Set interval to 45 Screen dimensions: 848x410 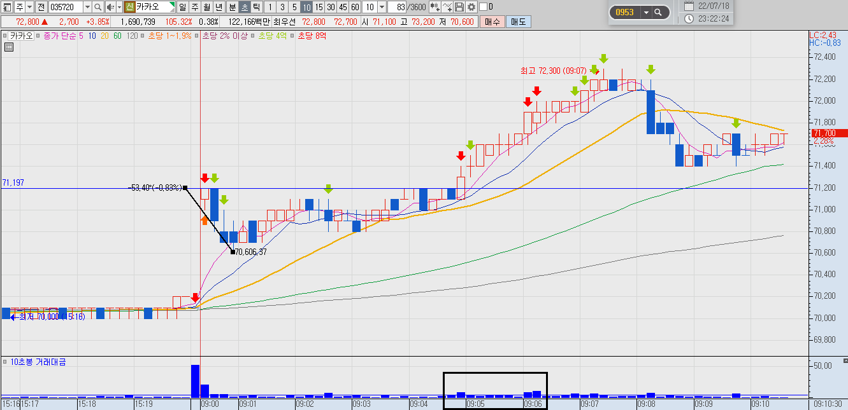[343, 7]
